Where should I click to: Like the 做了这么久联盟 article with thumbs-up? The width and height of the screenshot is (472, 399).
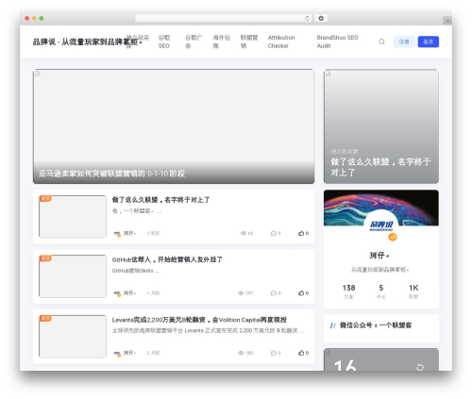tap(301, 233)
